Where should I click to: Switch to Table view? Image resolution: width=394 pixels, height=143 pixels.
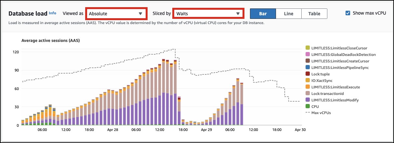tap(314, 14)
